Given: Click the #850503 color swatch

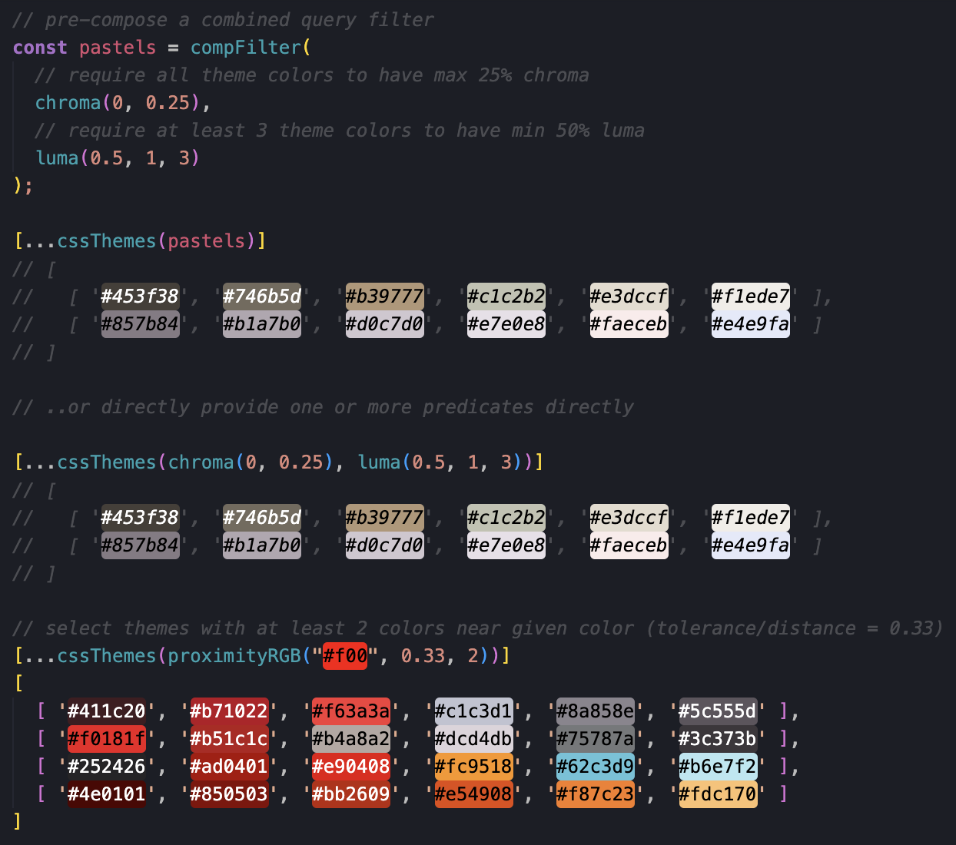Looking at the screenshot, I should coord(229,794).
